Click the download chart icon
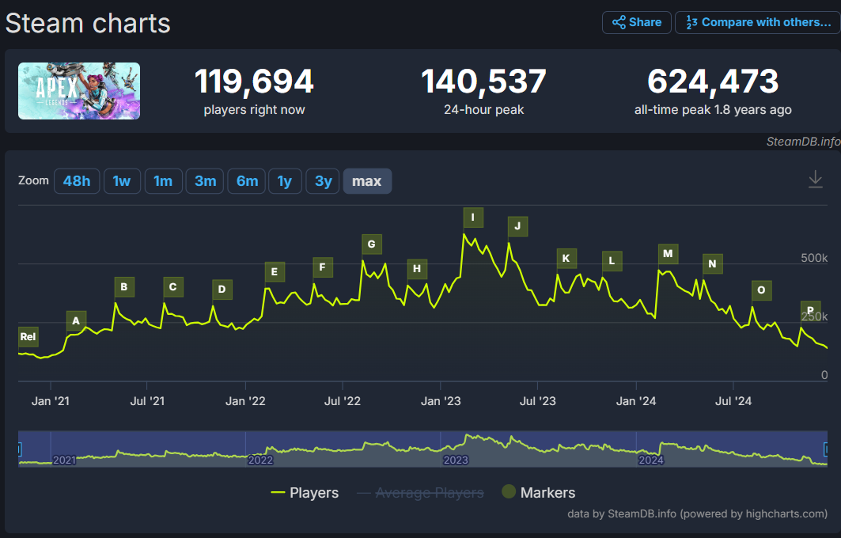Viewport: 841px width, 538px height. pyautogui.click(x=815, y=179)
